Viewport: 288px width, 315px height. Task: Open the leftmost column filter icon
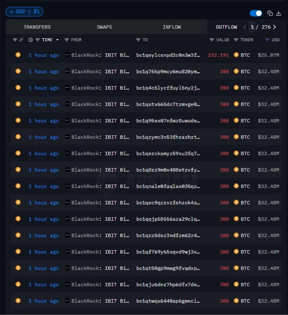click(15, 40)
